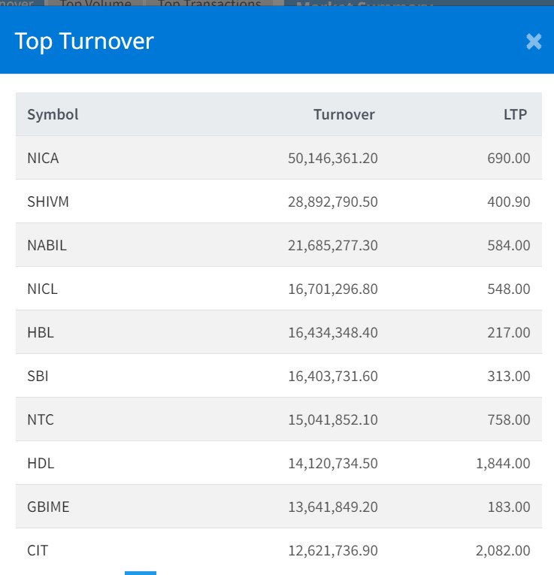This screenshot has width=554, height=575.
Task: Click the NABIL symbol entry
Action: [47, 246]
